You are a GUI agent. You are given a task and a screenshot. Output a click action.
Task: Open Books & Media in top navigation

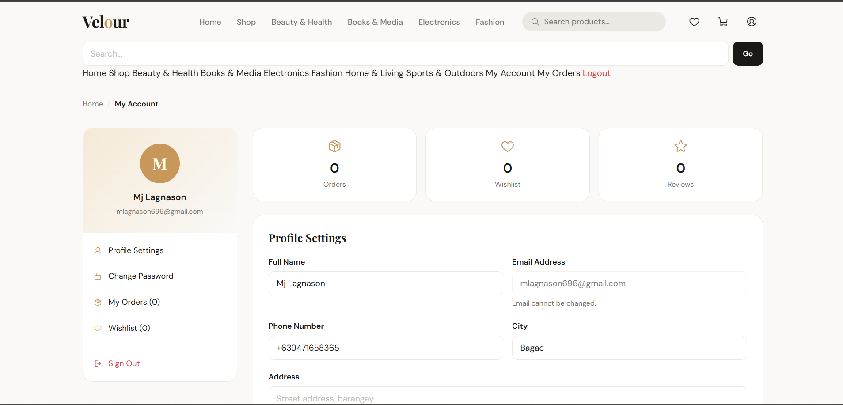pos(375,22)
